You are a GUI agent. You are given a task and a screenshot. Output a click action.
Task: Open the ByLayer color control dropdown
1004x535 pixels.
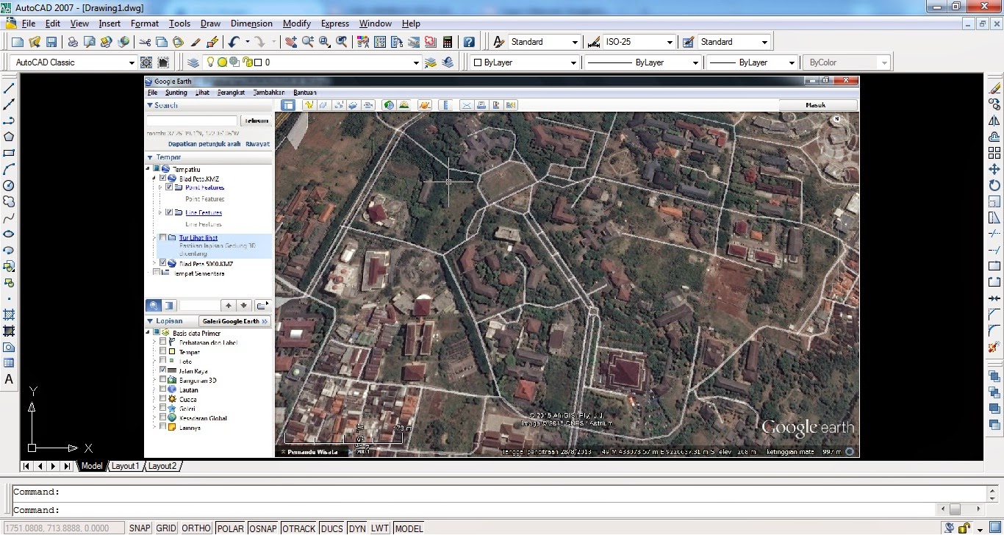525,62
